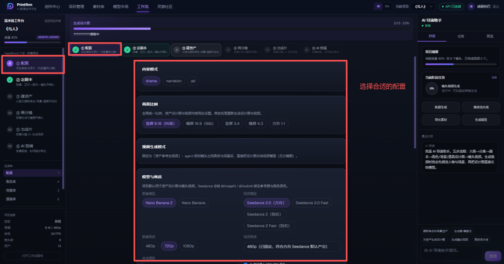Select Seedance 2.0（方舟）video model

(266, 203)
